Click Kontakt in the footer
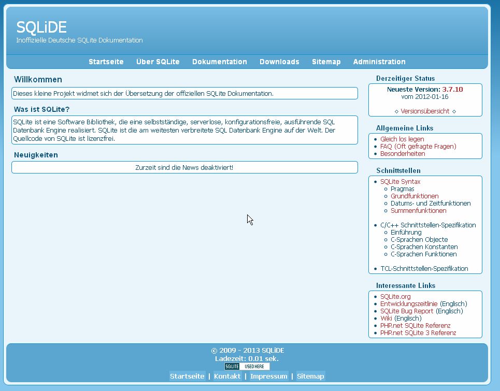The height and width of the screenshot is (391, 500). pos(227,376)
